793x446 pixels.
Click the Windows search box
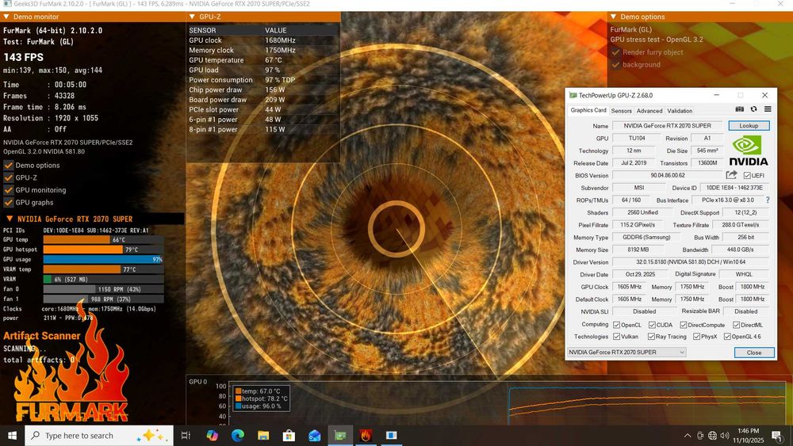coord(79,436)
